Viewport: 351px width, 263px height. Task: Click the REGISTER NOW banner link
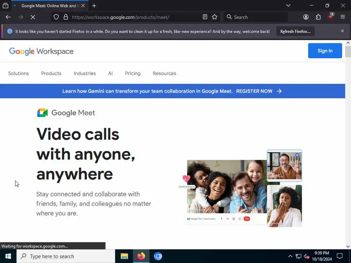254,91
